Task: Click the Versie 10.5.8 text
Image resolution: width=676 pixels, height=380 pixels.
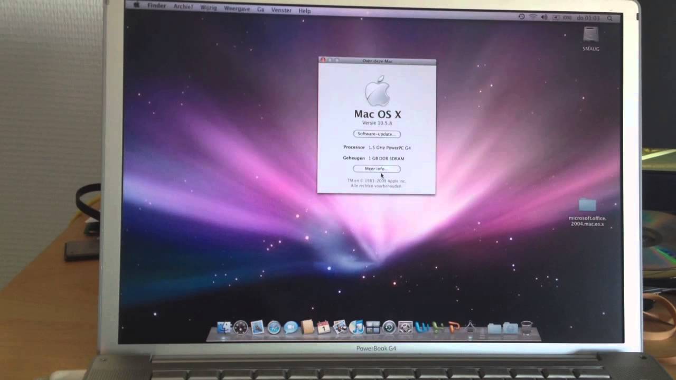Action: 377,123
